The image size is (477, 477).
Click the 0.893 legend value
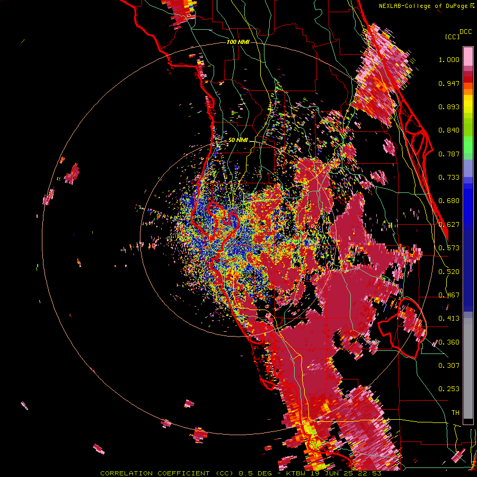click(449, 107)
